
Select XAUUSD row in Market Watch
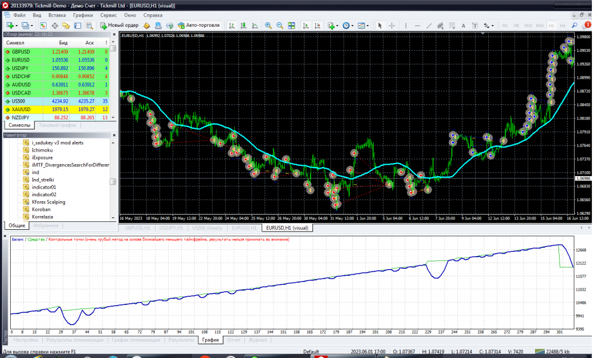pos(21,109)
